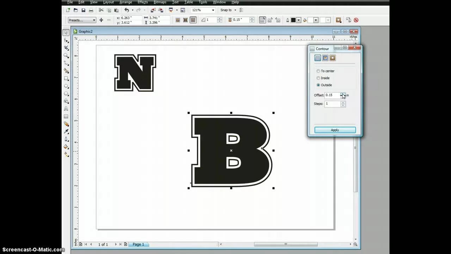Image resolution: width=451 pixels, height=254 pixels.
Task: Open the Effects menu
Action: 143,2
